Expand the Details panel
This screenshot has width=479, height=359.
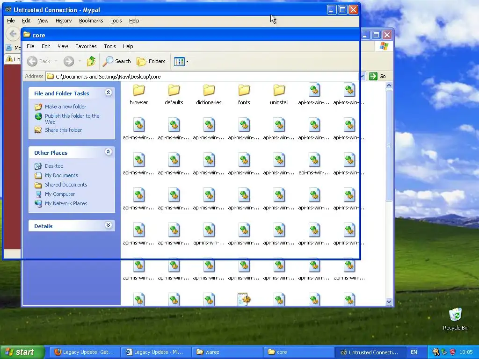(x=108, y=225)
